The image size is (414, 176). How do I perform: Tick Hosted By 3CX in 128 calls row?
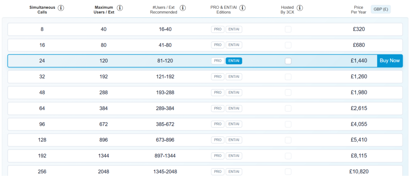click(288, 140)
